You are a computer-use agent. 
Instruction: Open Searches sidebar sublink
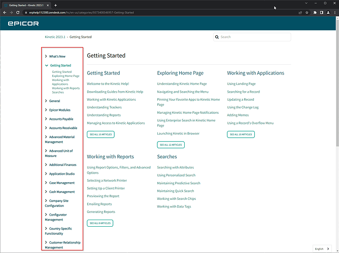point(58,92)
